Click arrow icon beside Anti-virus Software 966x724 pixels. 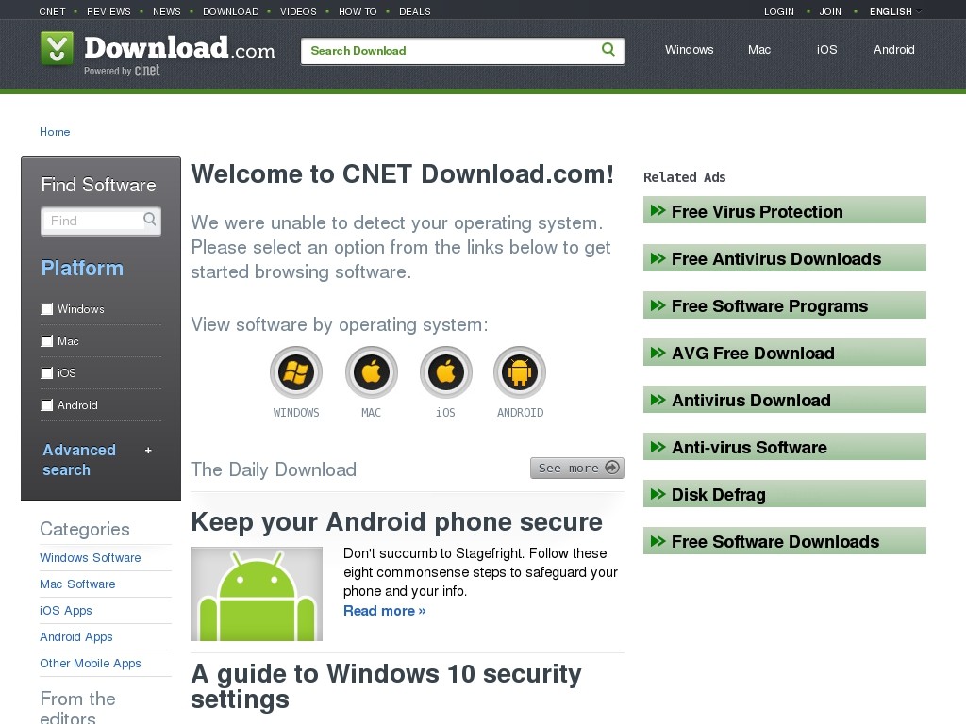pos(658,446)
